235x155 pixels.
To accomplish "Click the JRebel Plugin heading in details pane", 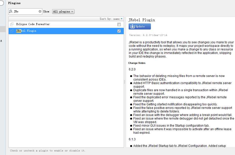I will [x=142, y=20].
